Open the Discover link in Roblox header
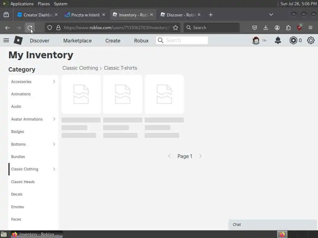318x238 pixels. point(39,41)
